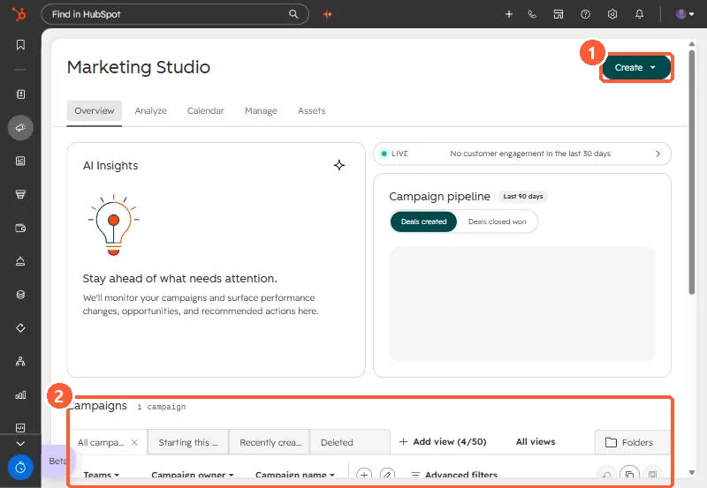The height and width of the screenshot is (488, 707).
Task: Open the Breeze AI assistant sparkle icon
Action: [x=327, y=14]
